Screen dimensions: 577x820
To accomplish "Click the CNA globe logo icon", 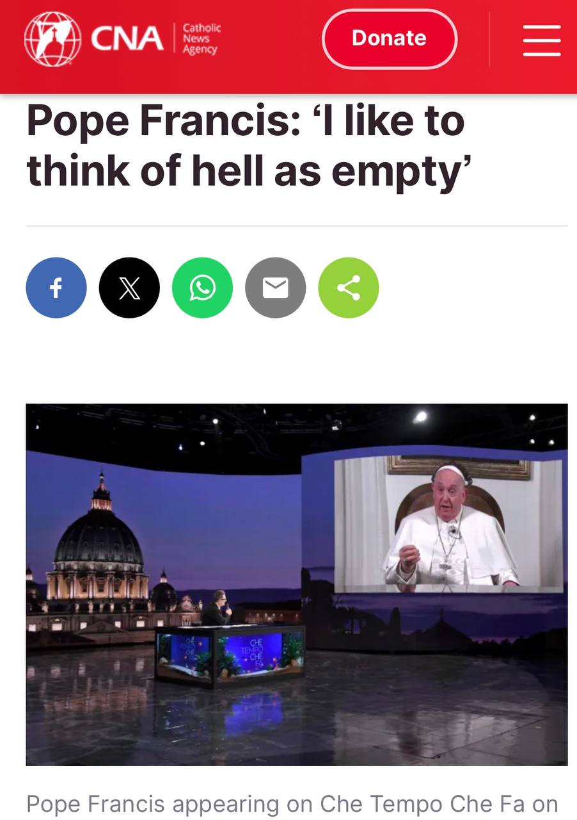I will click(52, 39).
